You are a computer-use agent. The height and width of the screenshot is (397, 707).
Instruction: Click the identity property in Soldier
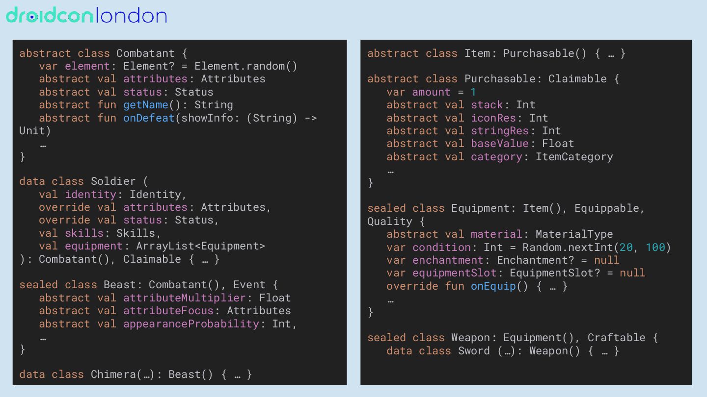click(91, 195)
